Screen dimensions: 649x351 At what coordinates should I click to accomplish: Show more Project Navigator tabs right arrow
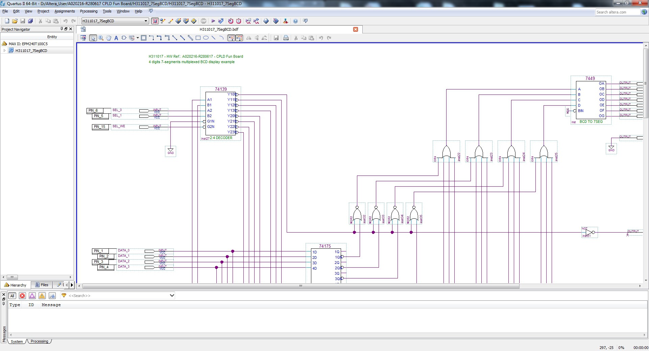coord(72,285)
